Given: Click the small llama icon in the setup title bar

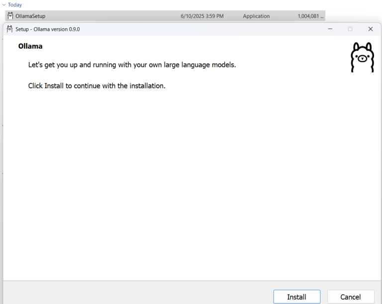Looking at the screenshot, I should tap(9, 29).
